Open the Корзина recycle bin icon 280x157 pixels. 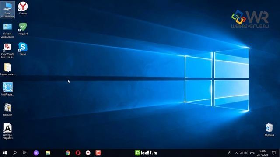(269, 130)
